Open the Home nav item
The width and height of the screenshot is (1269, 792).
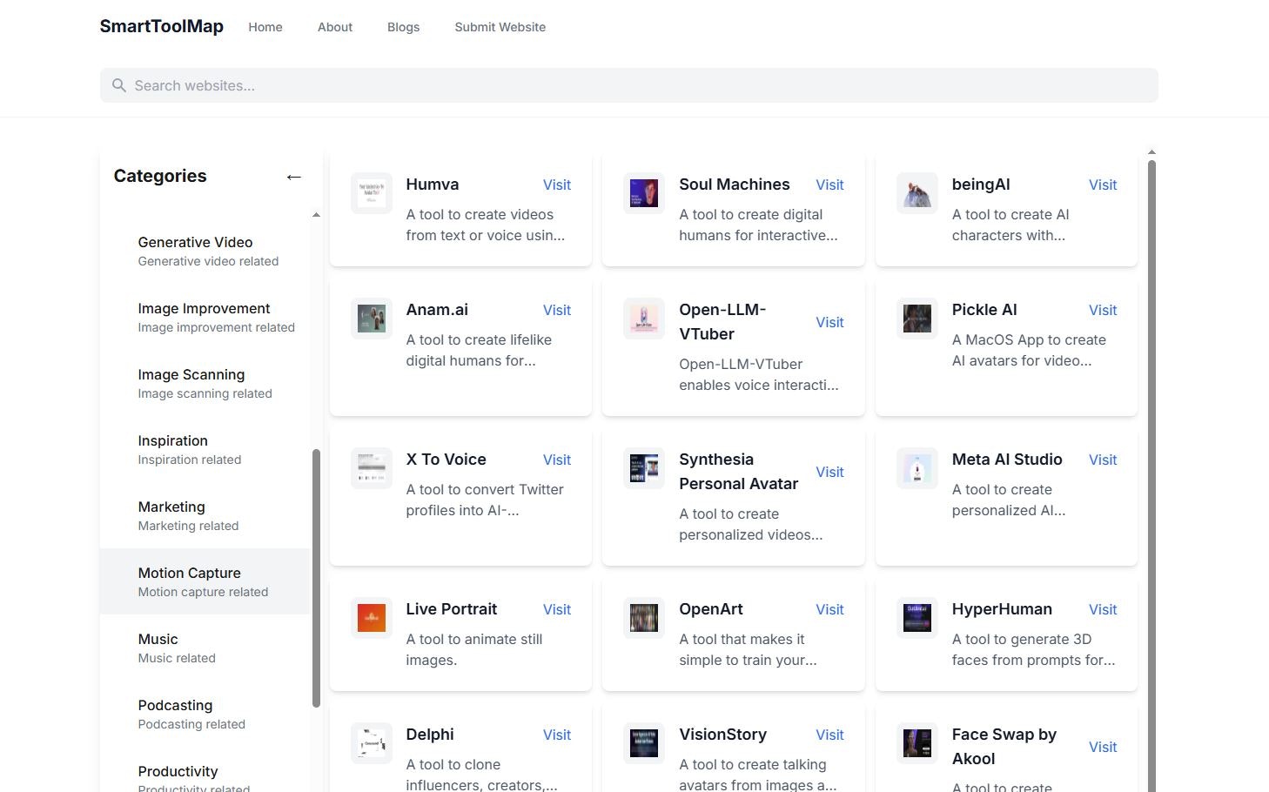[265, 27]
